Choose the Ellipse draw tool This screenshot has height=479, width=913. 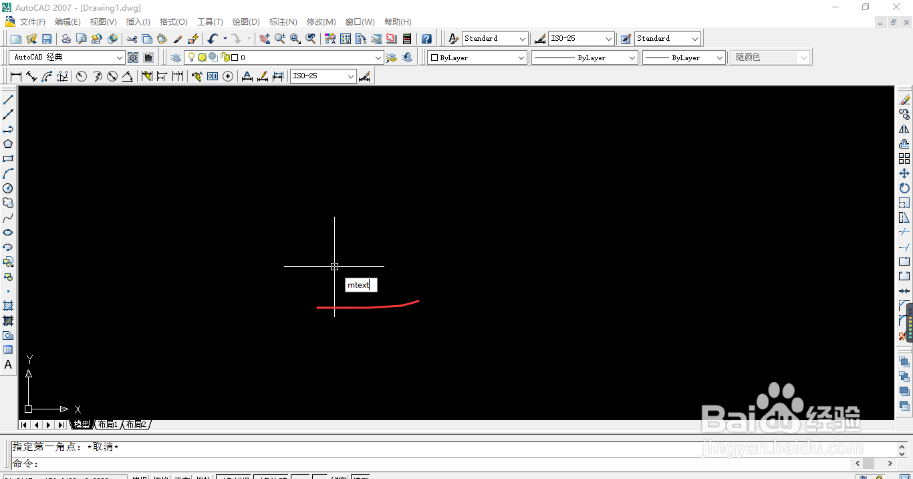[8, 232]
